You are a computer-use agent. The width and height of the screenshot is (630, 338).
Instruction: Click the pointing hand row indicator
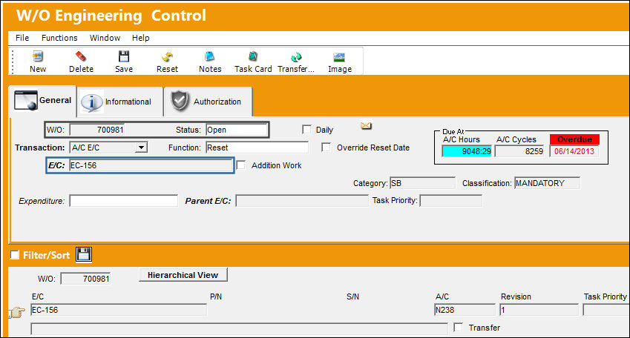pos(16,312)
